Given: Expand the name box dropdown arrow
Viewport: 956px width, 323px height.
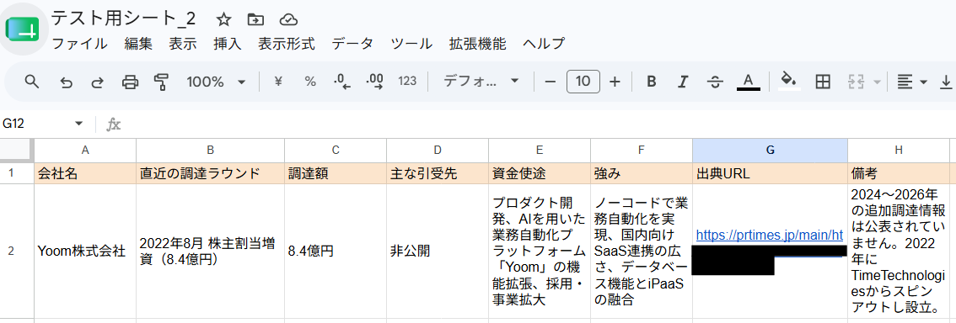Looking at the screenshot, I should (x=78, y=124).
